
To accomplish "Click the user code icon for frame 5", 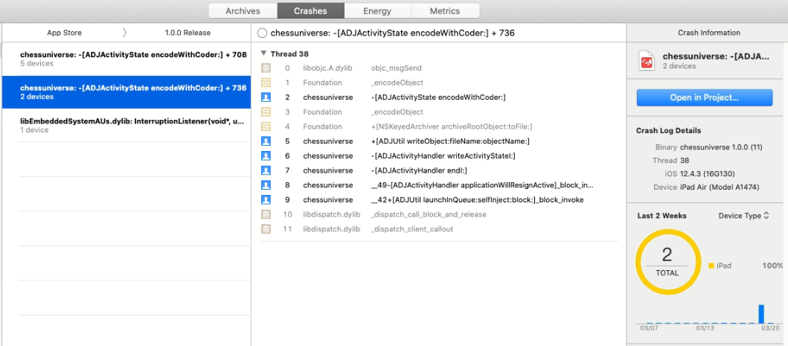I will (266, 141).
